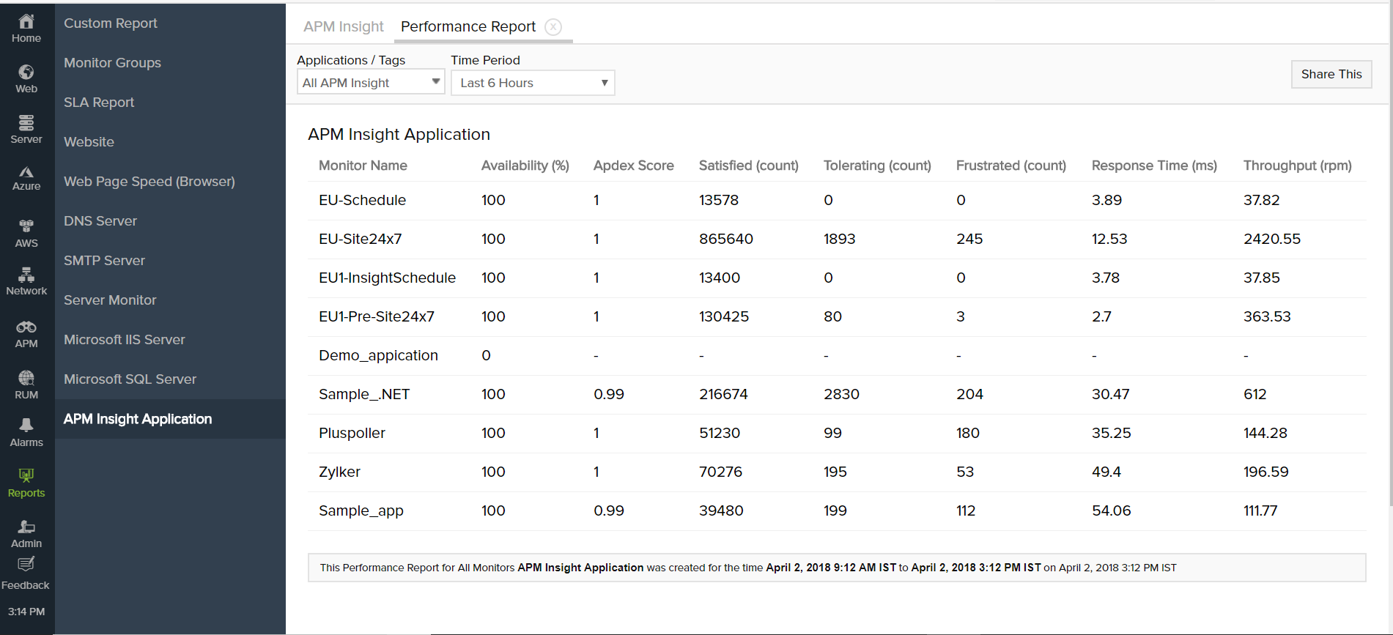Open the Web monitors globe icon
1393x635 pixels.
click(26, 72)
